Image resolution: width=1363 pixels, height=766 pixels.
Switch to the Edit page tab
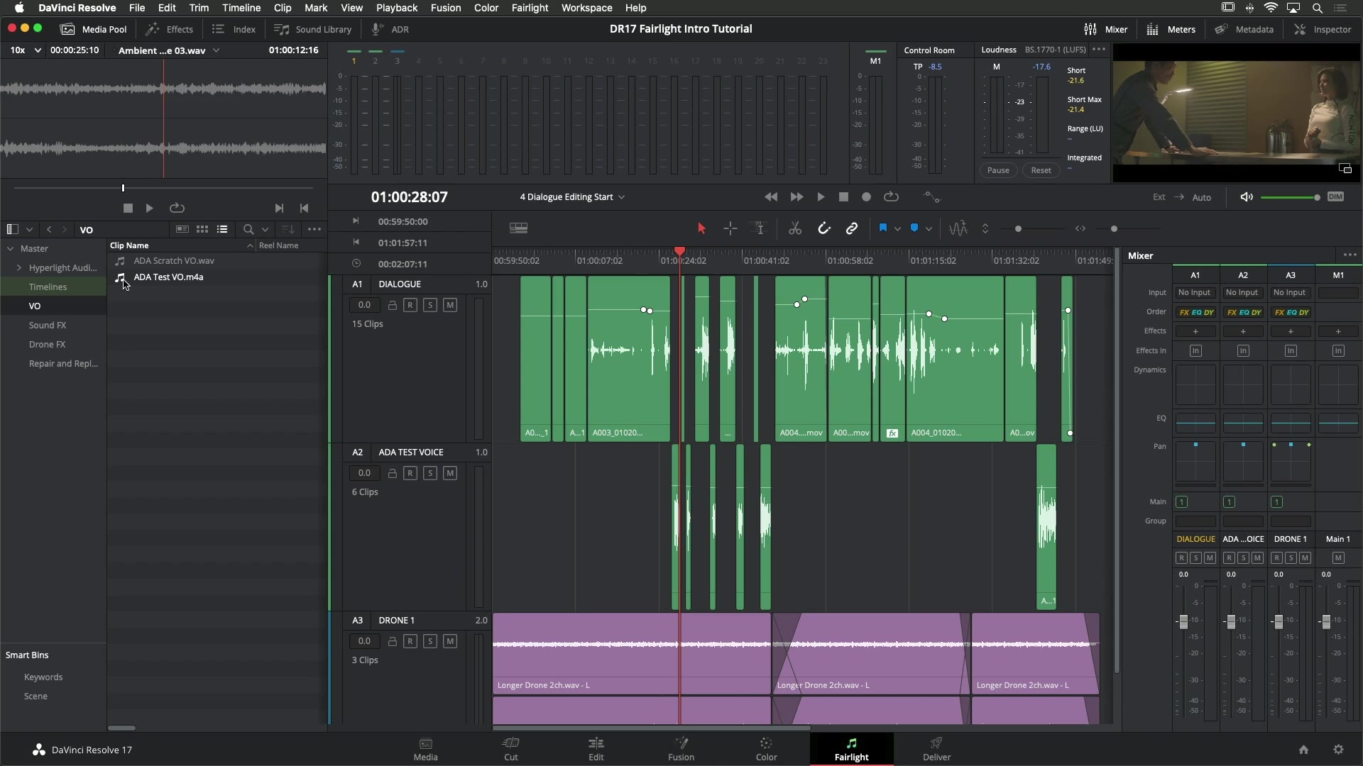596,749
